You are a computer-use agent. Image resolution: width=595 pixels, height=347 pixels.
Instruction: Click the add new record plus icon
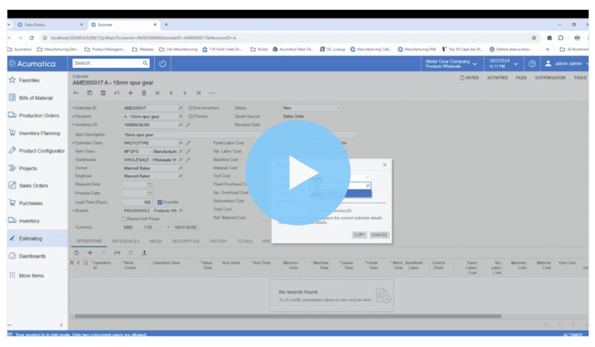[130, 93]
